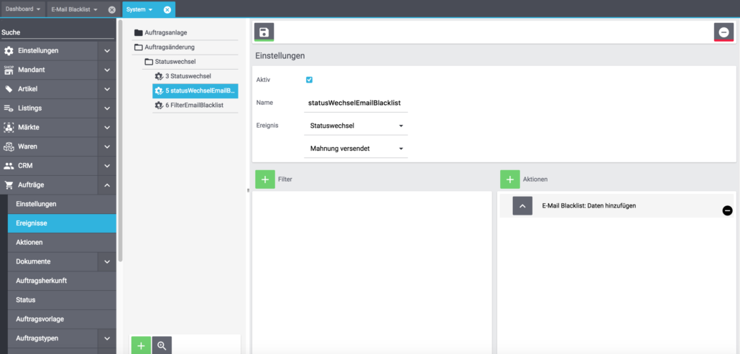Collapse the E-Mail Blacklist action panel

522,206
